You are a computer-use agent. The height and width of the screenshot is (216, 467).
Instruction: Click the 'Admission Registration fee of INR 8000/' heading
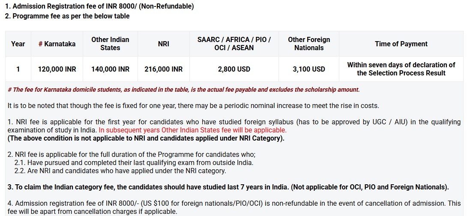[x=99, y=6]
